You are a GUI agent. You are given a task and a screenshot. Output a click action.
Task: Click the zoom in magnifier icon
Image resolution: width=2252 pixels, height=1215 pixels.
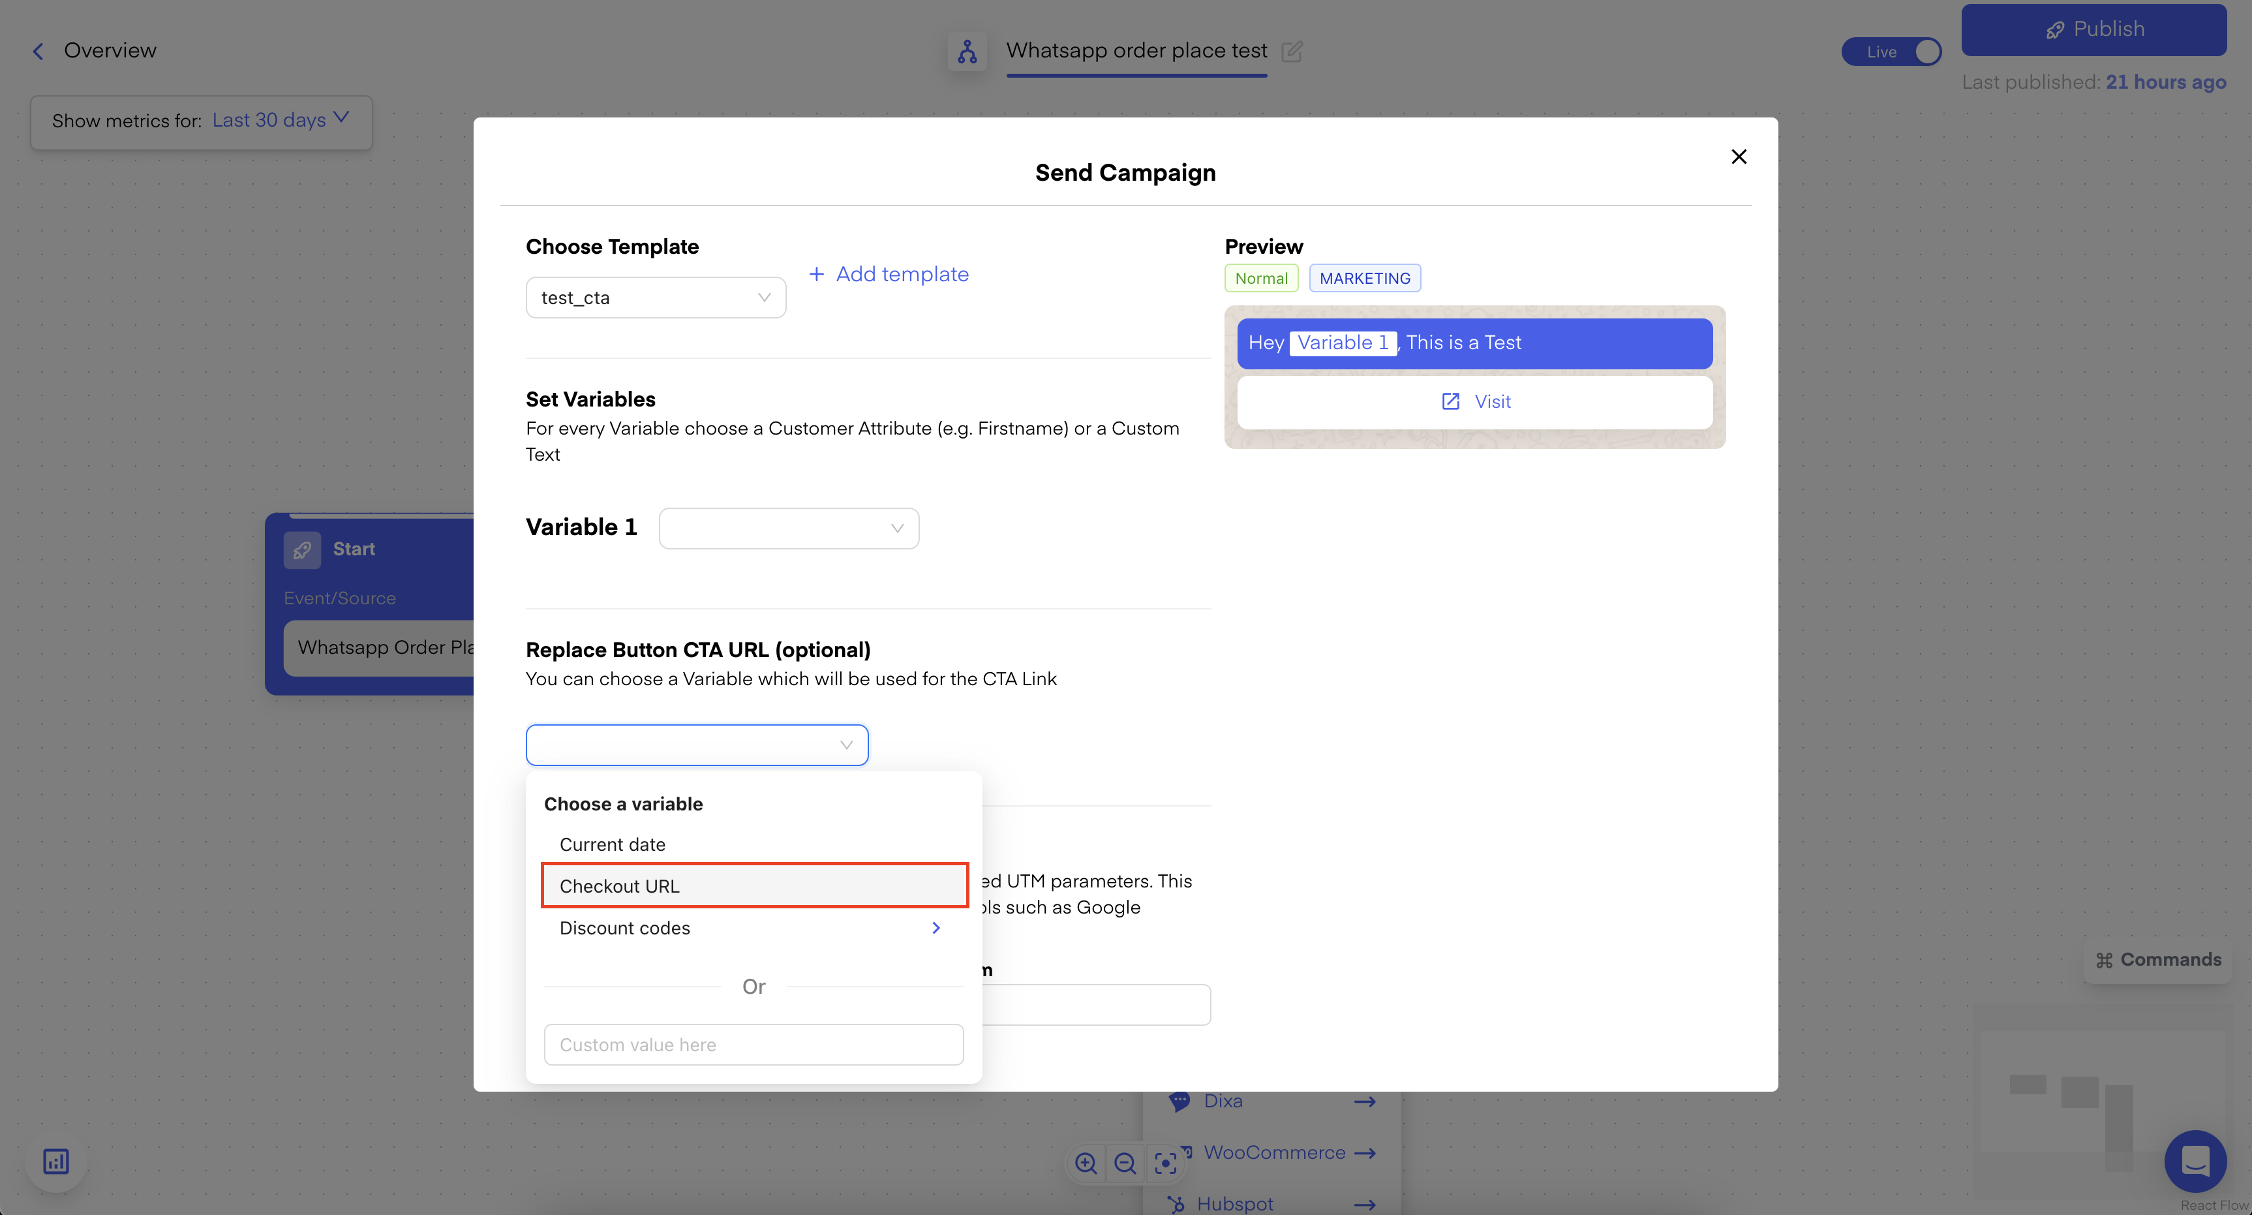coord(1086,1163)
